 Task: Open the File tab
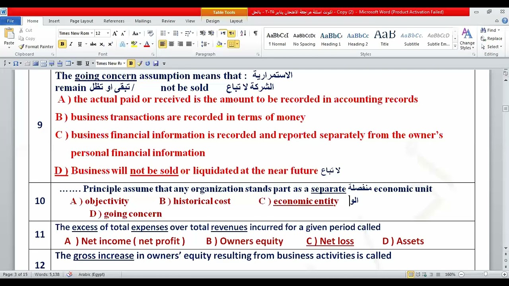point(10,21)
